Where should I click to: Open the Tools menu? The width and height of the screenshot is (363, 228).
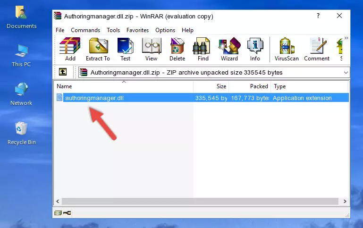pos(113,30)
